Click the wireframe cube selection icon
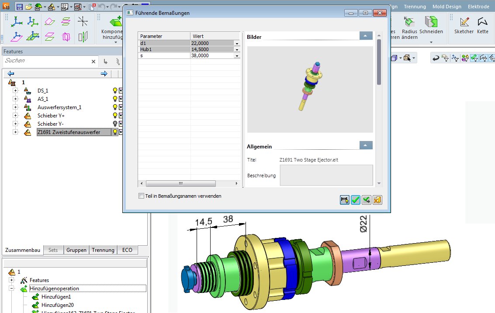 (x=407, y=58)
